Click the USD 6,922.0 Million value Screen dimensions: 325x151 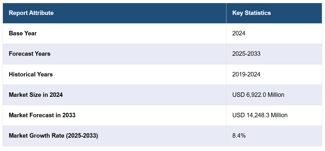coord(258,95)
